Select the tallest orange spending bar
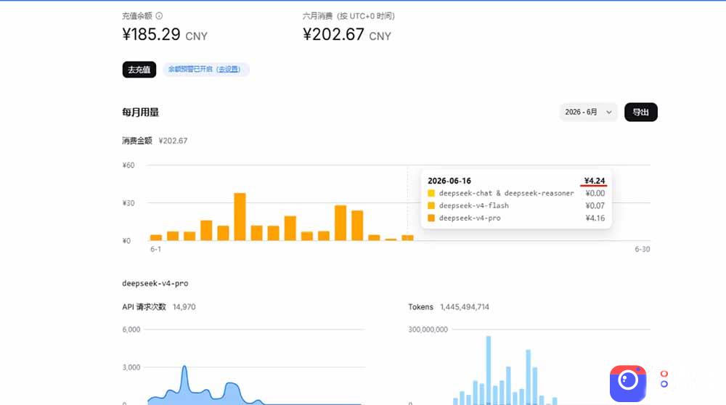726x405 pixels. [240, 216]
